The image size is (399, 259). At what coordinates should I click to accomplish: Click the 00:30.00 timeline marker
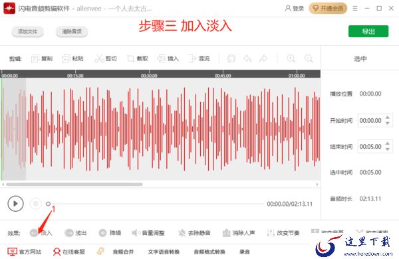(x=149, y=76)
